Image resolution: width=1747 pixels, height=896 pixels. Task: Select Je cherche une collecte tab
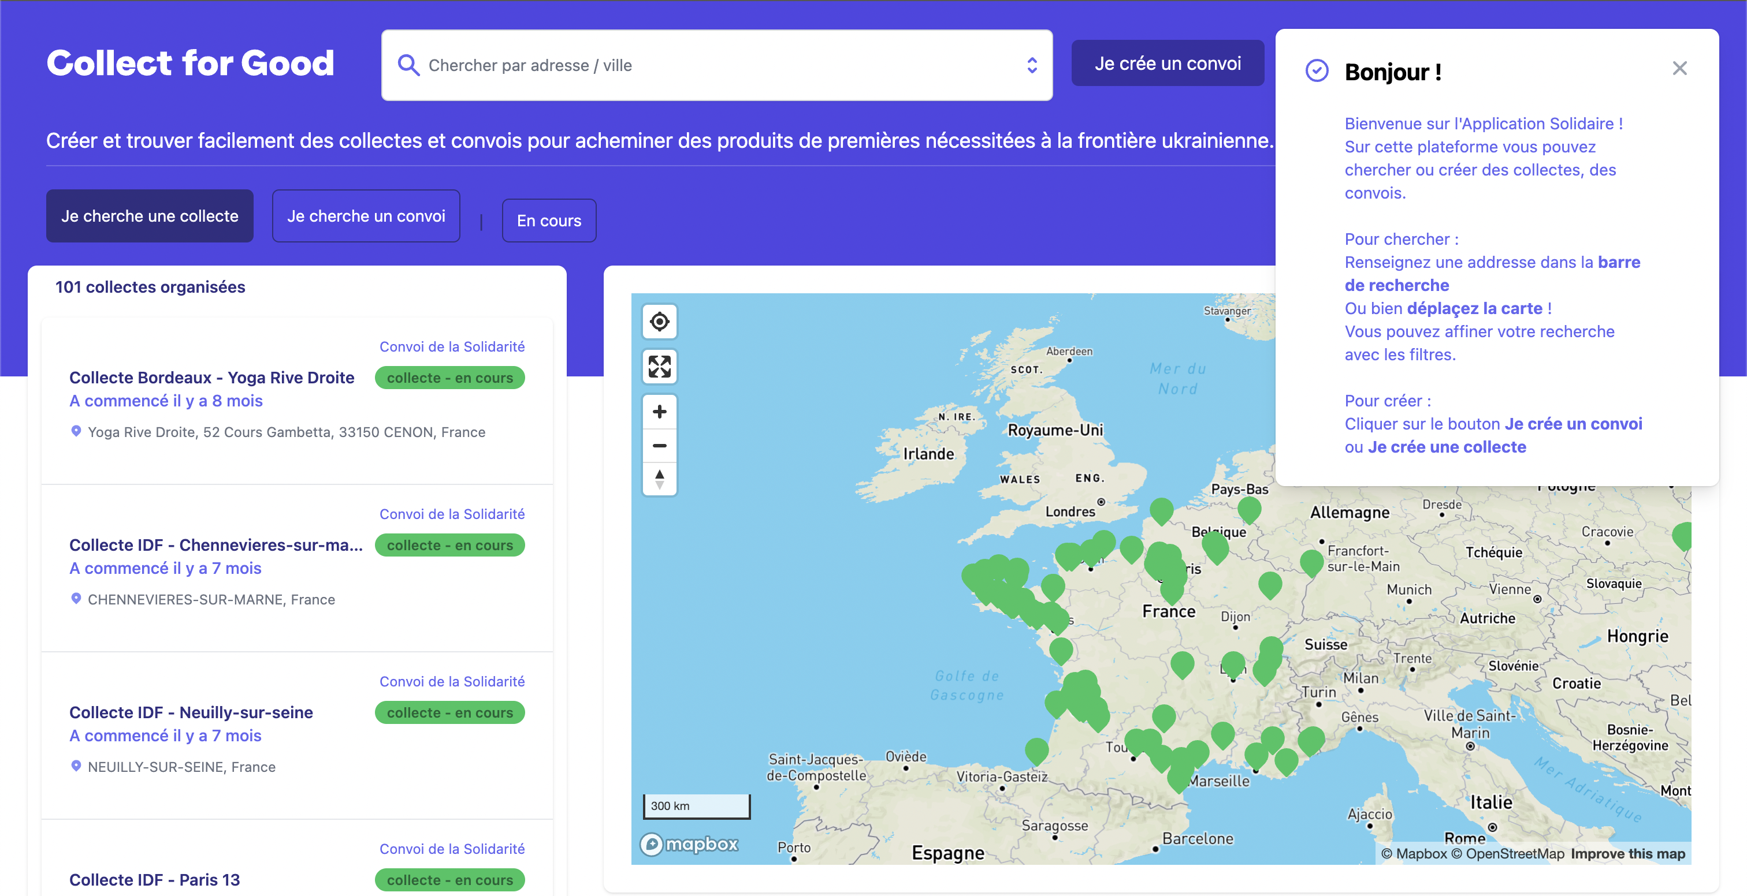(149, 215)
